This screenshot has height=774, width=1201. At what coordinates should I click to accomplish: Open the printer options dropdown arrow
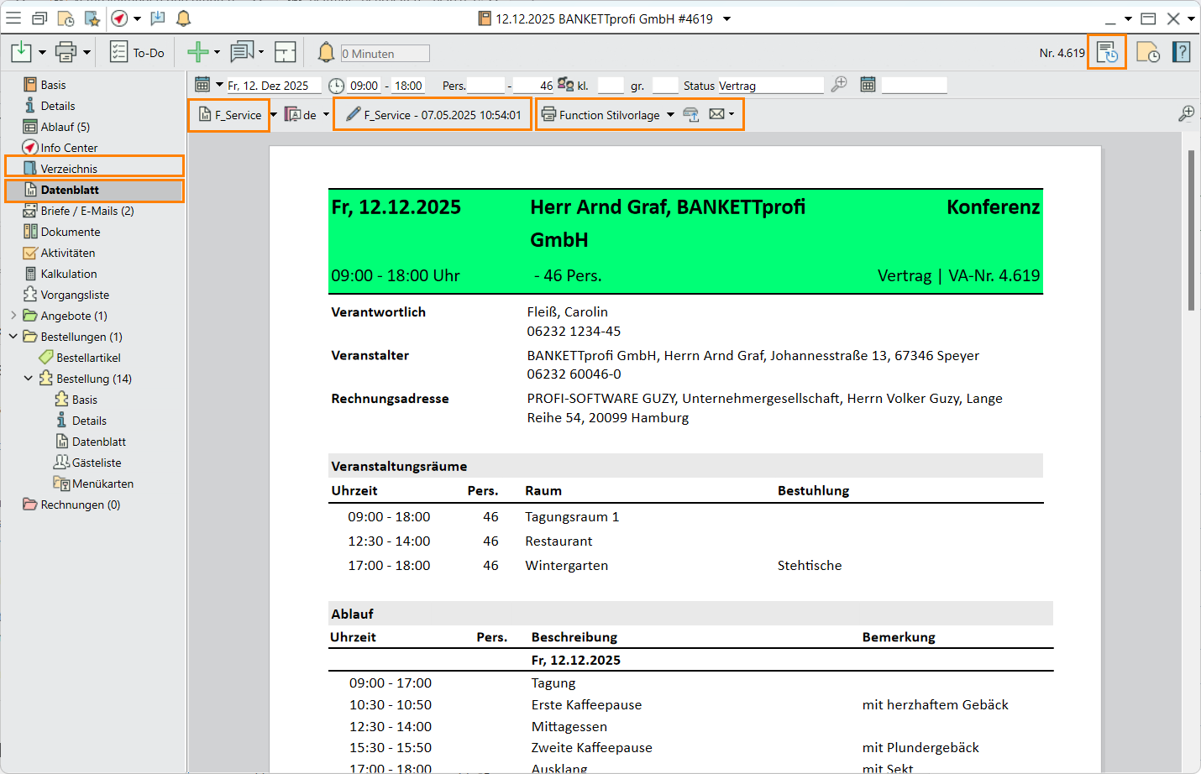87,53
